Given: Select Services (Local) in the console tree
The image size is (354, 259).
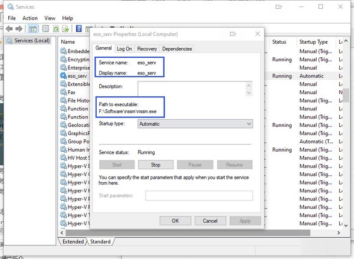Looking at the screenshot, I should pos(31,41).
